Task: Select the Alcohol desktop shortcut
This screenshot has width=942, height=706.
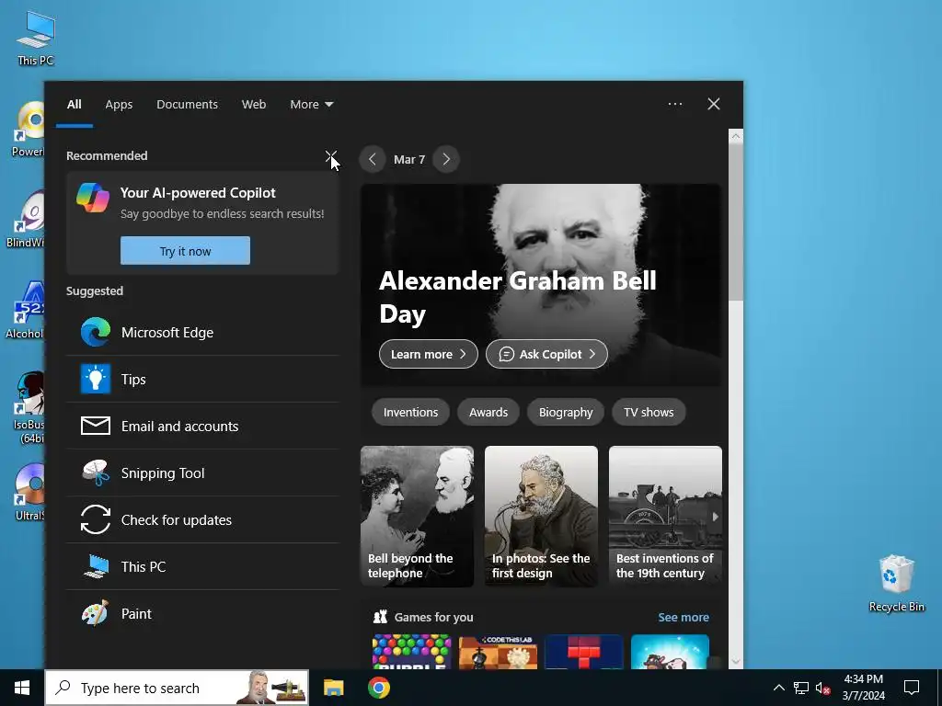Action: (25, 310)
